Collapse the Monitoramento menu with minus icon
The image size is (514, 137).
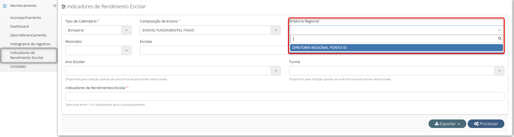(x=55, y=6)
